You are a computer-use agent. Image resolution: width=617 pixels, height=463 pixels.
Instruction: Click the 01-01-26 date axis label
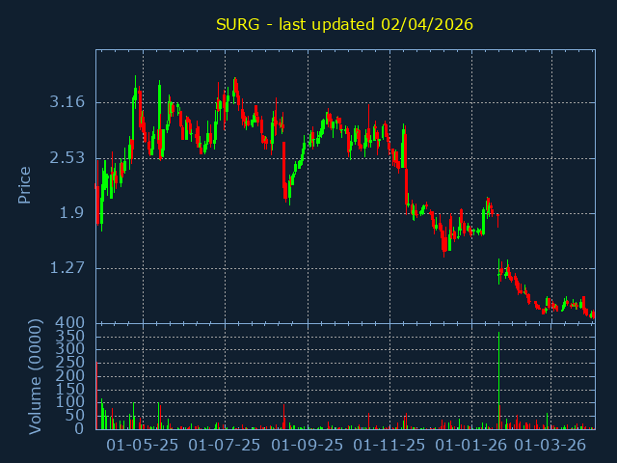(x=471, y=446)
